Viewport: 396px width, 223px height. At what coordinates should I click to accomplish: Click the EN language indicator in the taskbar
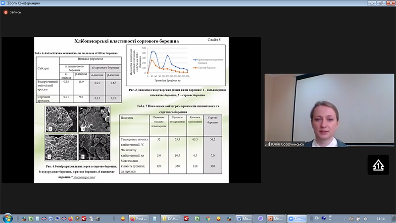pos(317,218)
